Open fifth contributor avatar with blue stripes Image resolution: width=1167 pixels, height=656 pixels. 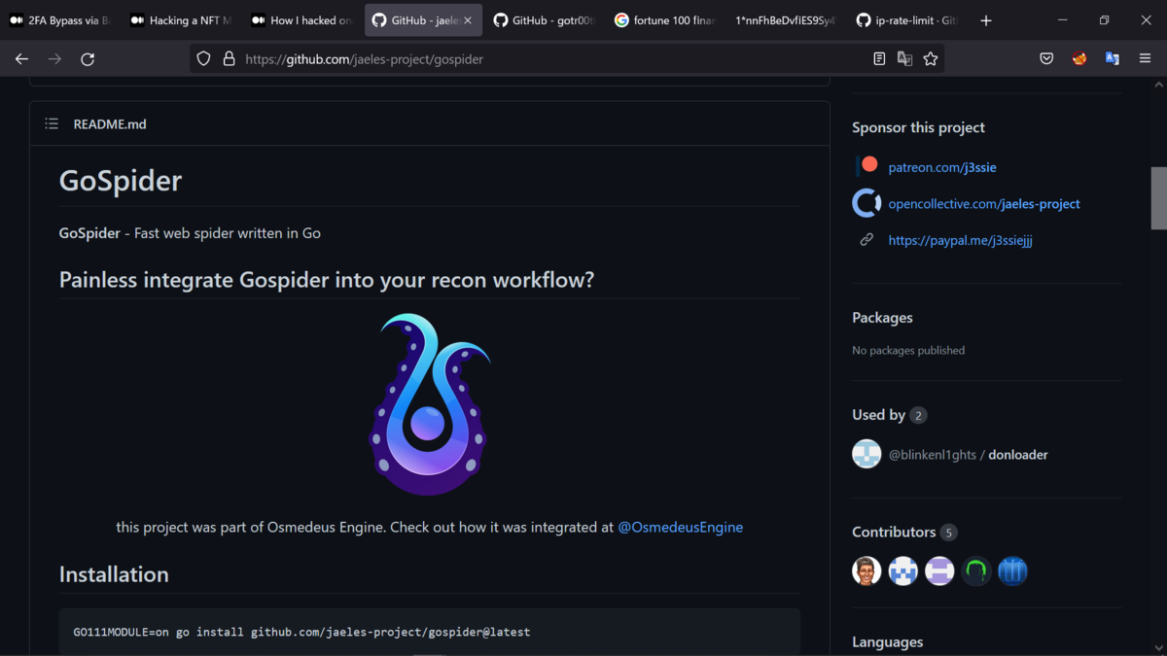[1012, 571]
